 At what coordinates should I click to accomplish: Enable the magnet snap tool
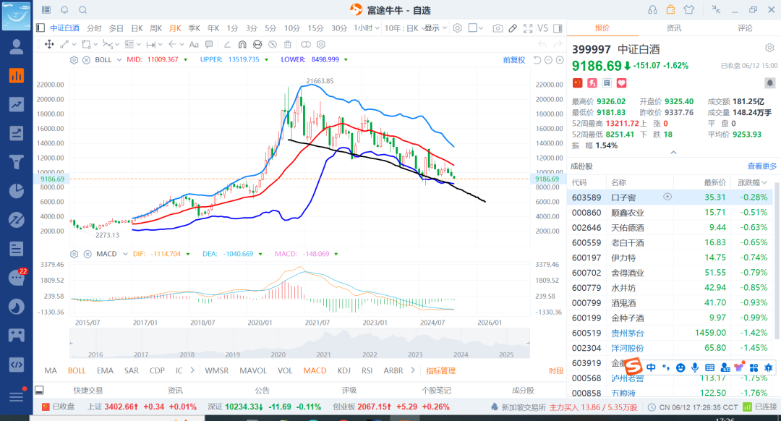coord(242,44)
